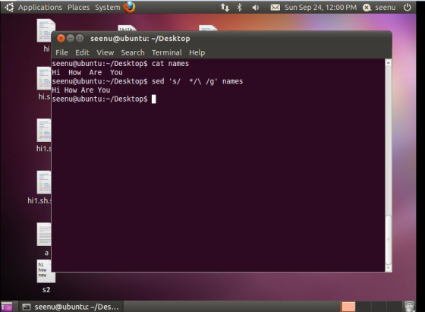Screen dimensions: 425x312
Task: Click output 'Hi How Are You' under sed
Action: [x=81, y=90]
